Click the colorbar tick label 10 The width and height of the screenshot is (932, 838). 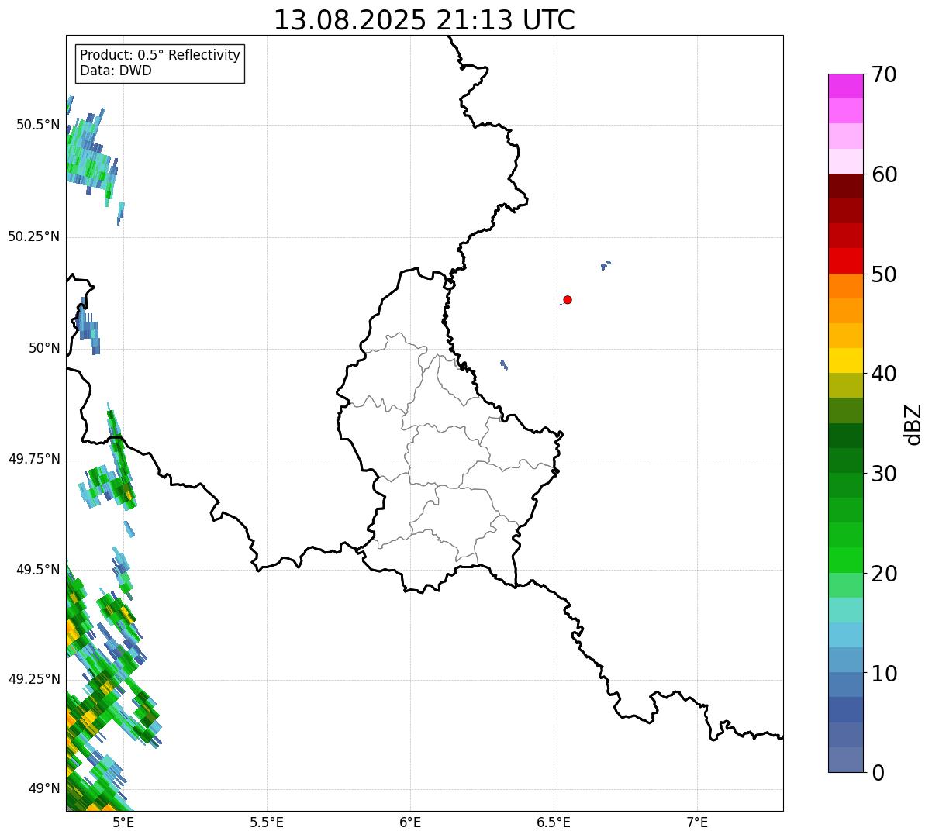[x=885, y=673]
